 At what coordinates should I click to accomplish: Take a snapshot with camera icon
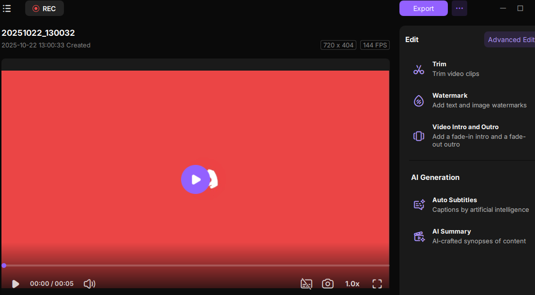pyautogui.click(x=328, y=284)
